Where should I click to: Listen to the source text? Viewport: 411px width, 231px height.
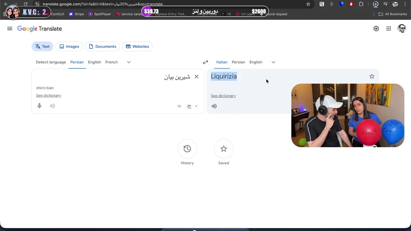click(x=52, y=106)
